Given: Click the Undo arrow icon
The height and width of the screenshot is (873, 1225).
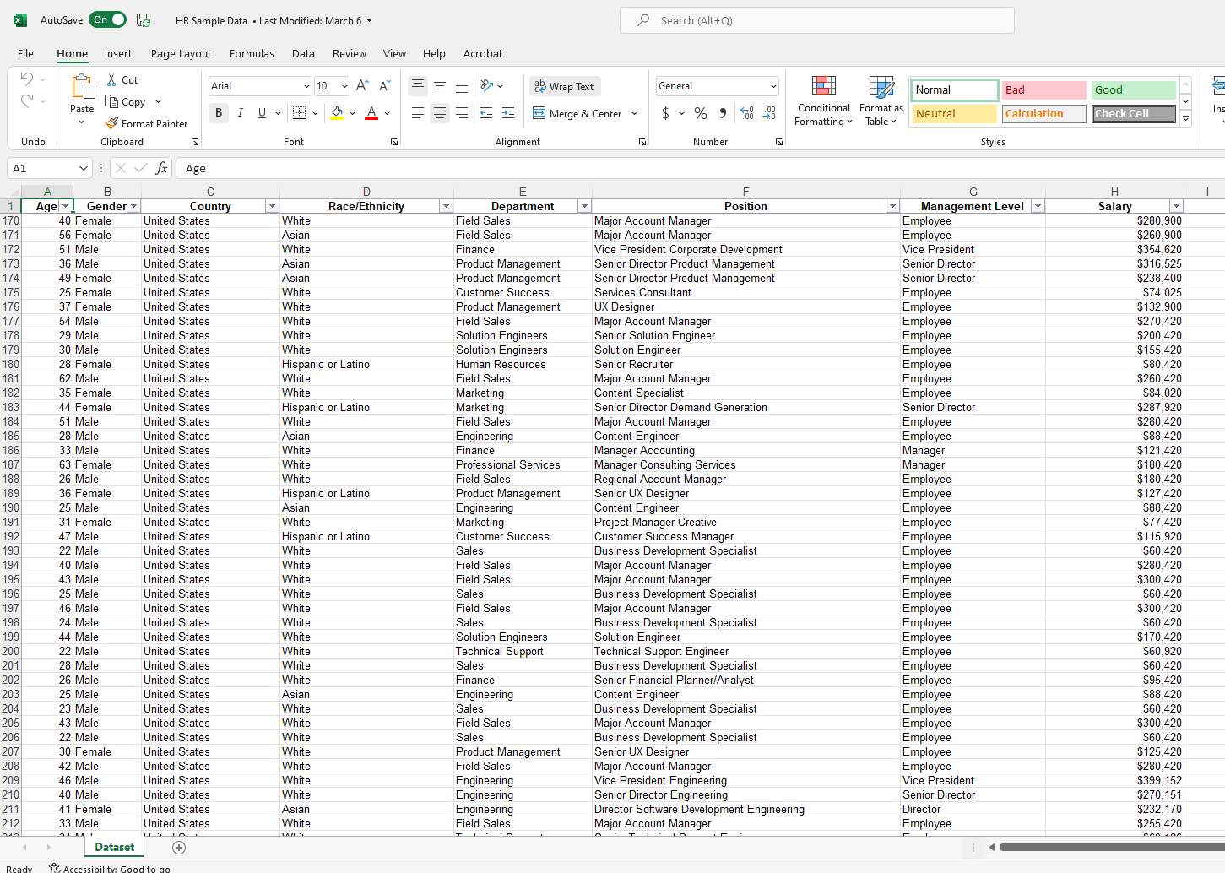Looking at the screenshot, I should pos(27,79).
